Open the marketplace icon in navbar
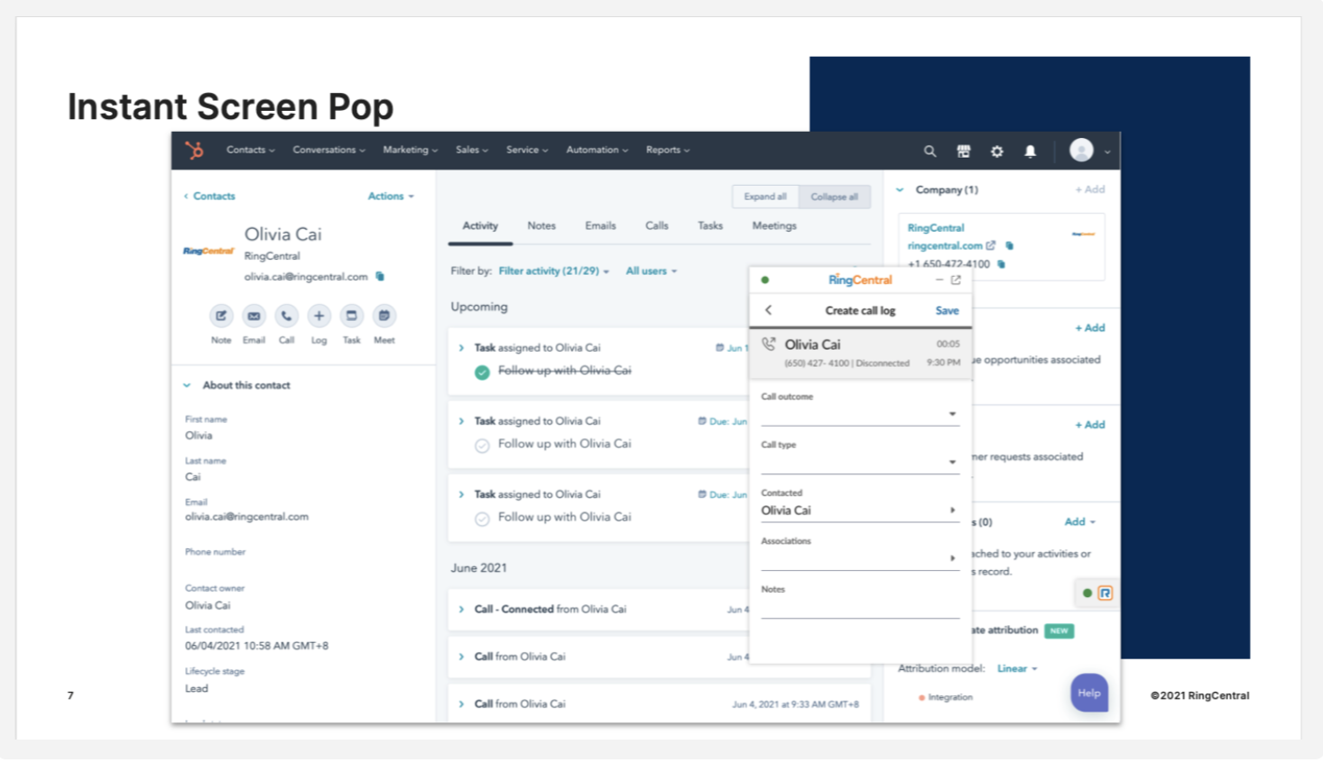The height and width of the screenshot is (763, 1323). pos(964,152)
